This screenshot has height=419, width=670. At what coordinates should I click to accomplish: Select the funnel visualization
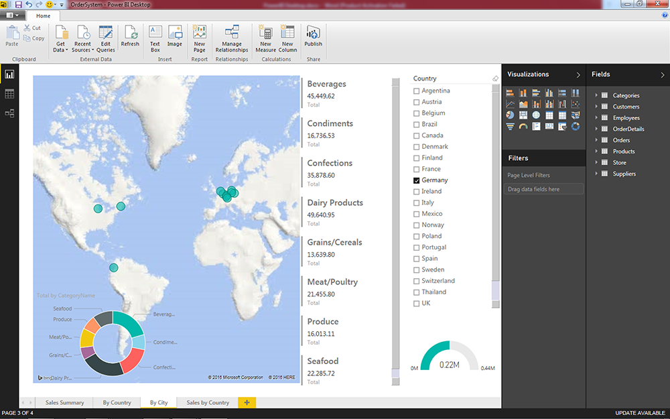(x=510, y=127)
